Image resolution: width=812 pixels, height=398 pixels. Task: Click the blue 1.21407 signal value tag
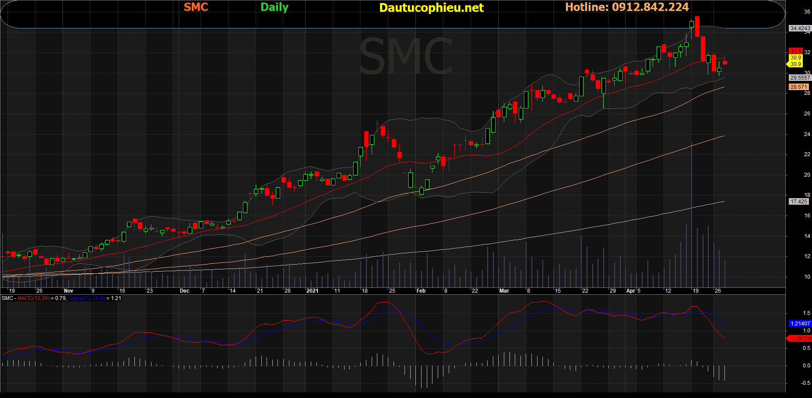800,324
